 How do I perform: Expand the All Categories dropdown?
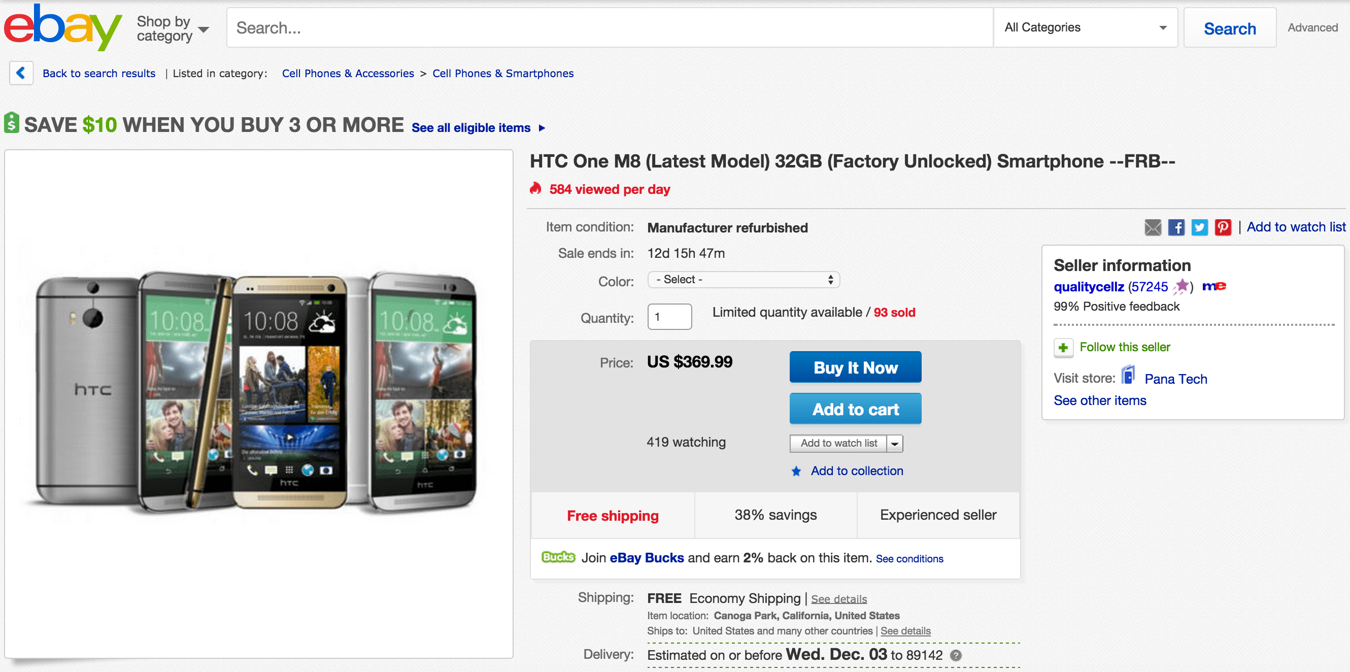coord(1085,27)
